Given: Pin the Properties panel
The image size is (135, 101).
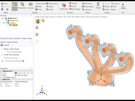Looking at the screenshot, I should tap(31, 68).
